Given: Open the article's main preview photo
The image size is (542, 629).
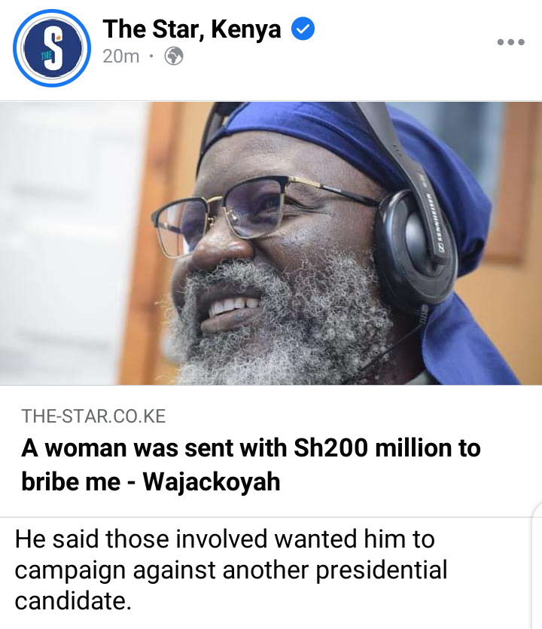Looking at the screenshot, I should pyautogui.click(x=271, y=243).
